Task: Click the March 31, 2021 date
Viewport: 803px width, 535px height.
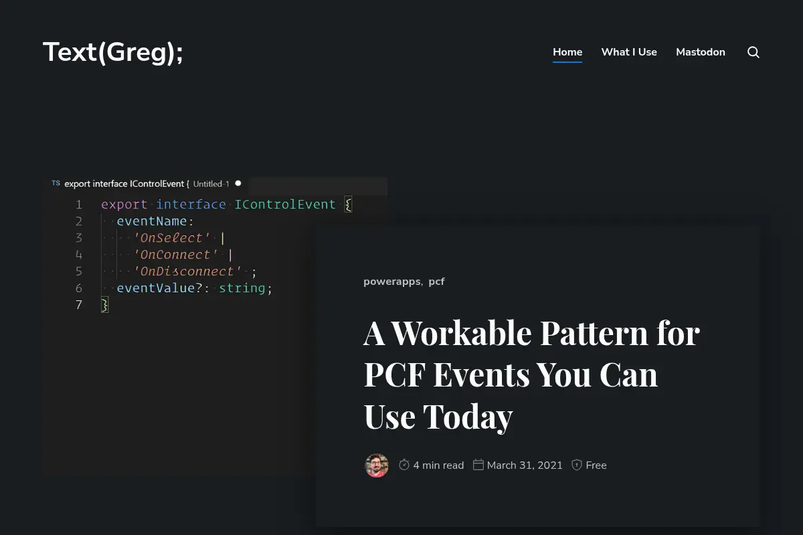Action: (525, 465)
